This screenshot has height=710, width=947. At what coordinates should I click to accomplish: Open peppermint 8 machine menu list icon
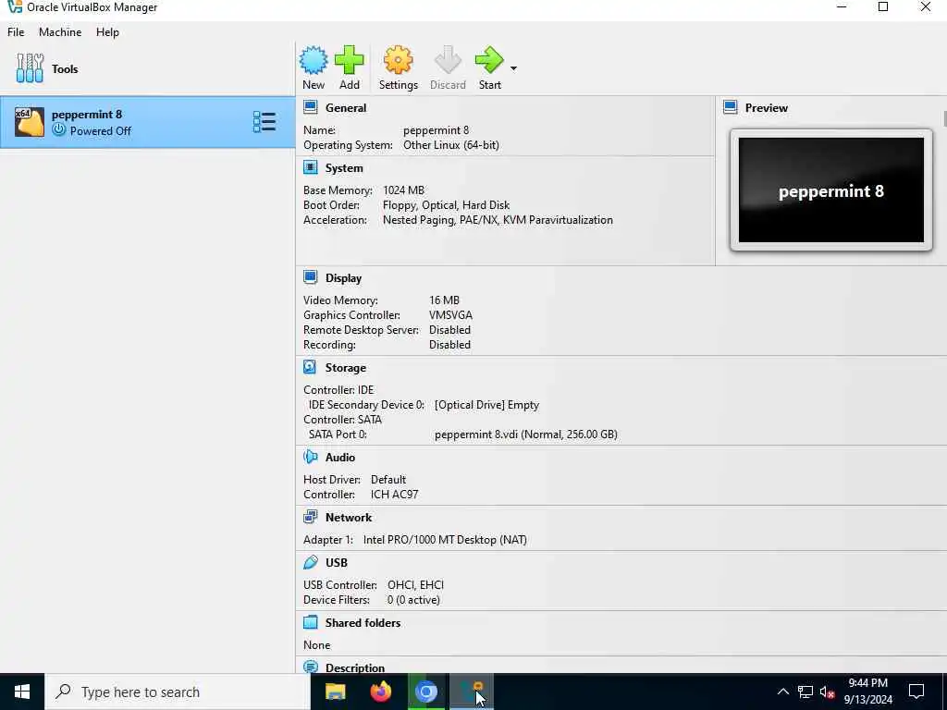point(264,122)
